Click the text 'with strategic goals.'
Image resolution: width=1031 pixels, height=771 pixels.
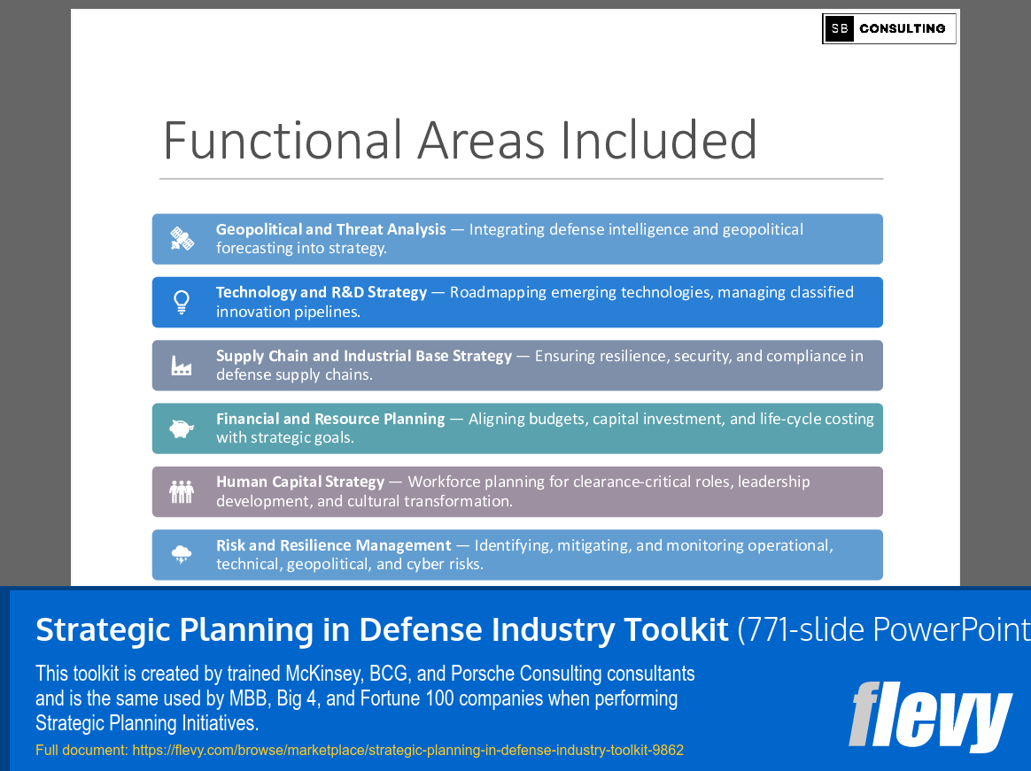click(284, 438)
